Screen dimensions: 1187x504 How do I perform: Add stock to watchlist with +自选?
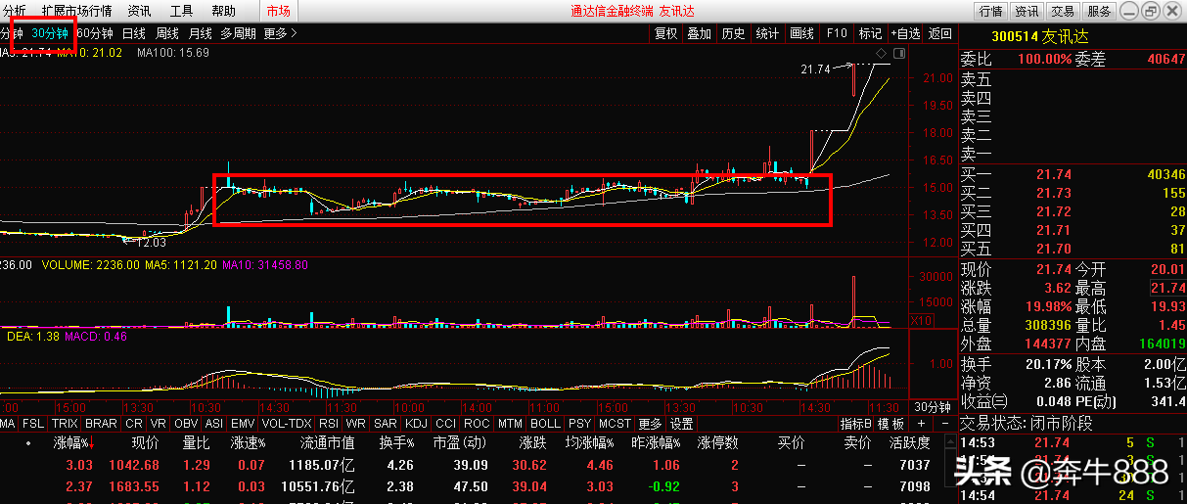pos(905,33)
